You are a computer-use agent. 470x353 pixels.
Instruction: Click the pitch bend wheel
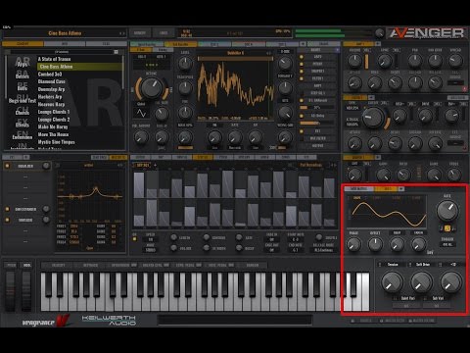[x=11, y=291]
